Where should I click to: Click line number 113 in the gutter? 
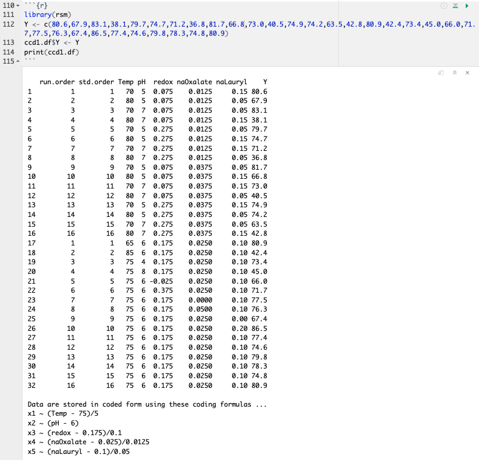click(x=8, y=43)
